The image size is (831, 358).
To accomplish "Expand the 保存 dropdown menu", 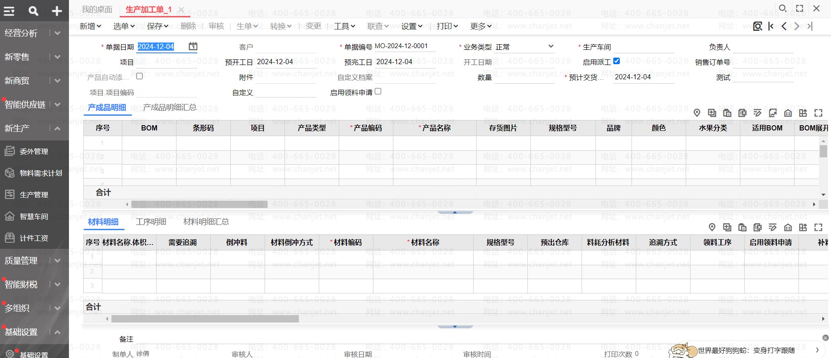I will click(158, 26).
